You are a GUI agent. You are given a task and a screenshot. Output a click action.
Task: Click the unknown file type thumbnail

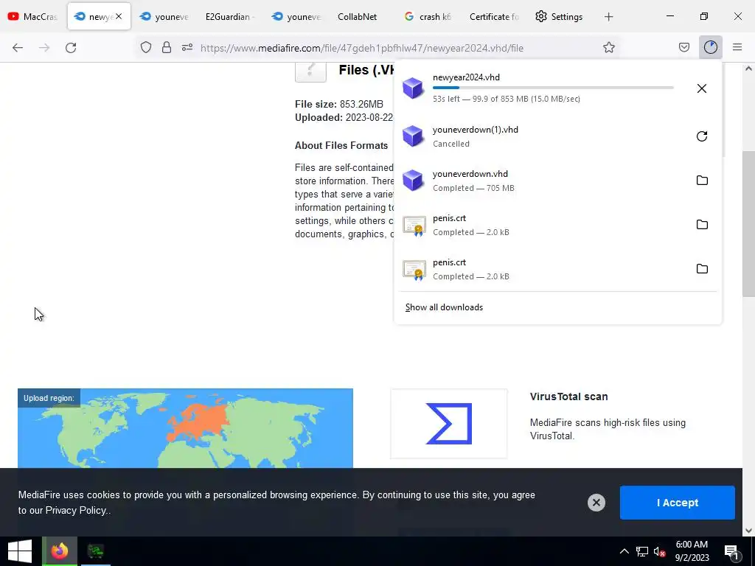(x=310, y=72)
